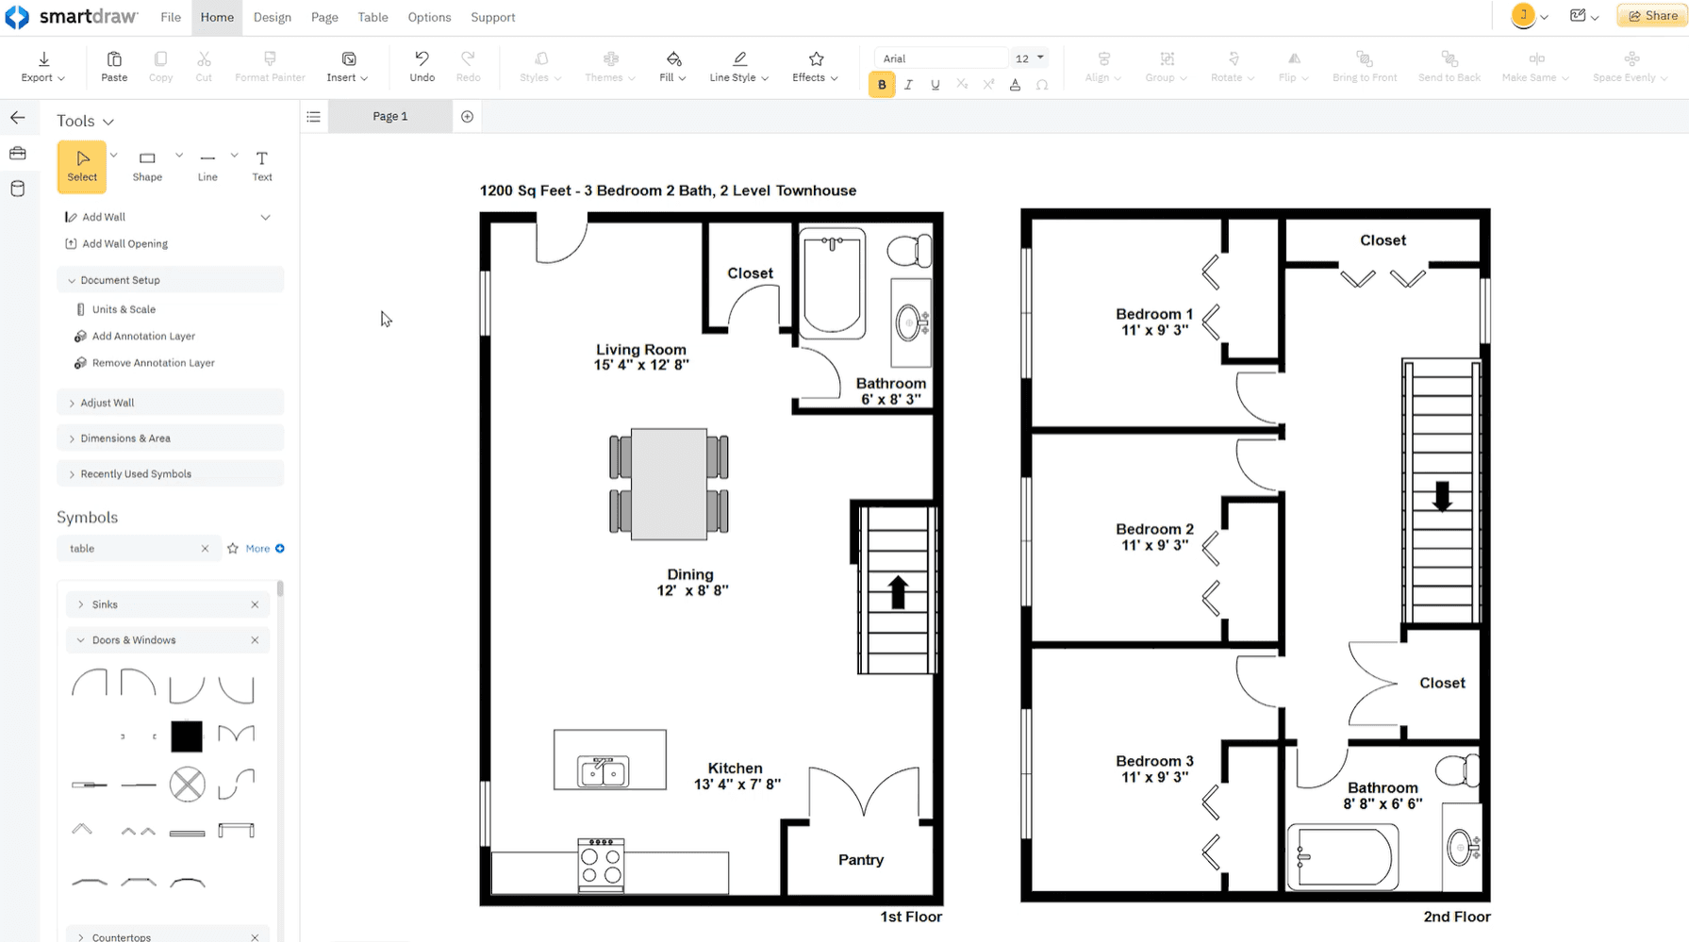Switch to the Table menu
Viewport: 1689px width, 942px height.
pyautogui.click(x=373, y=17)
